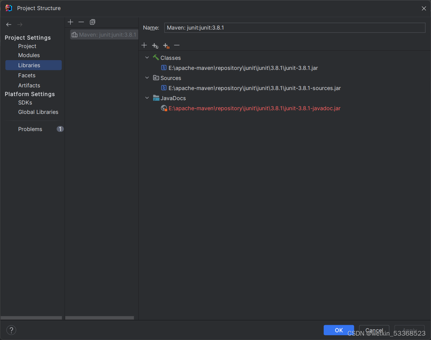The image size is (431, 340).
Task: Click the Classes hammer icon
Action: [156, 57]
